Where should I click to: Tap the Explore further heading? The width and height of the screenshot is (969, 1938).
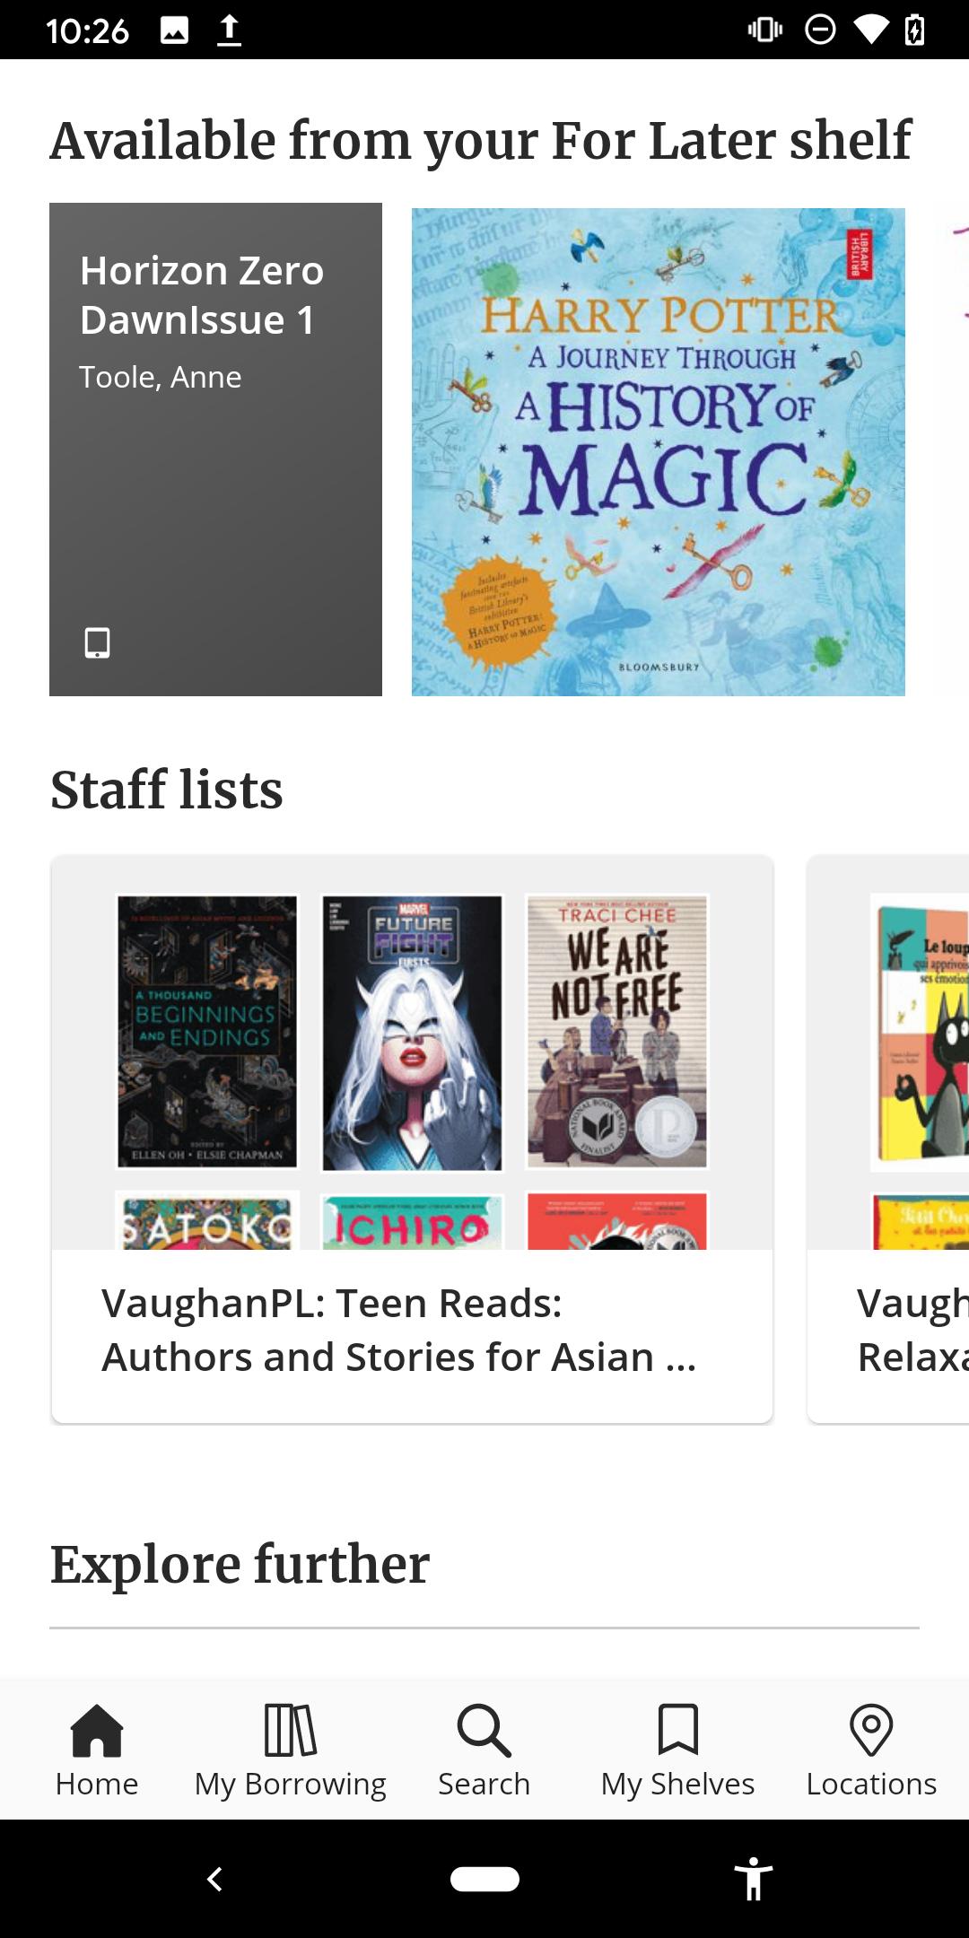click(240, 1565)
